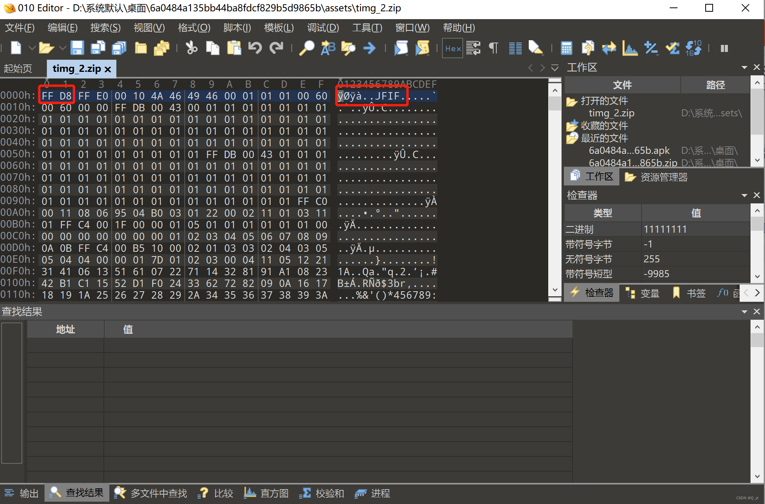765x504 pixels.
Task: Click the Run Script toolbar icon
Action: click(x=401, y=48)
